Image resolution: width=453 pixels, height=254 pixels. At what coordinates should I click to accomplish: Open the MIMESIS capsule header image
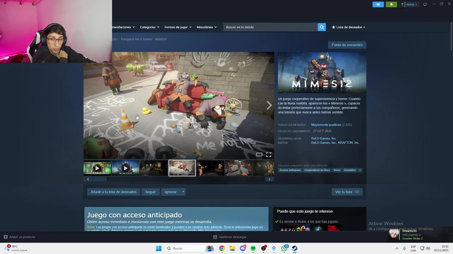pos(322,73)
